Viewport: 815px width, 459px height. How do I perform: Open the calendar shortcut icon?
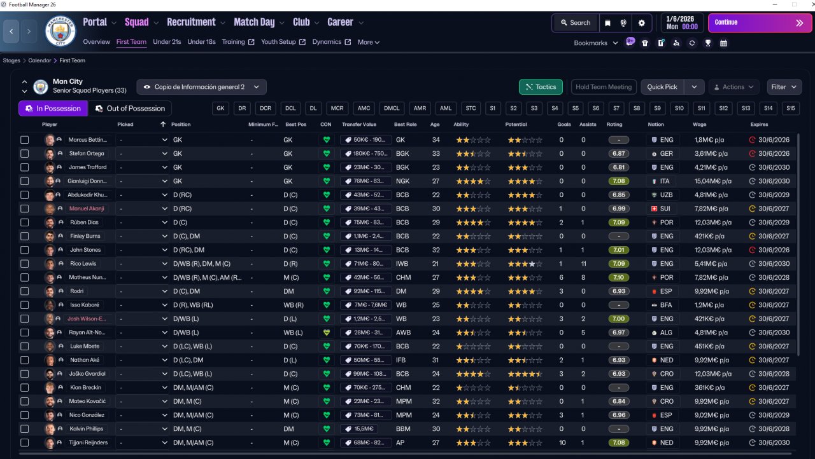(x=723, y=43)
